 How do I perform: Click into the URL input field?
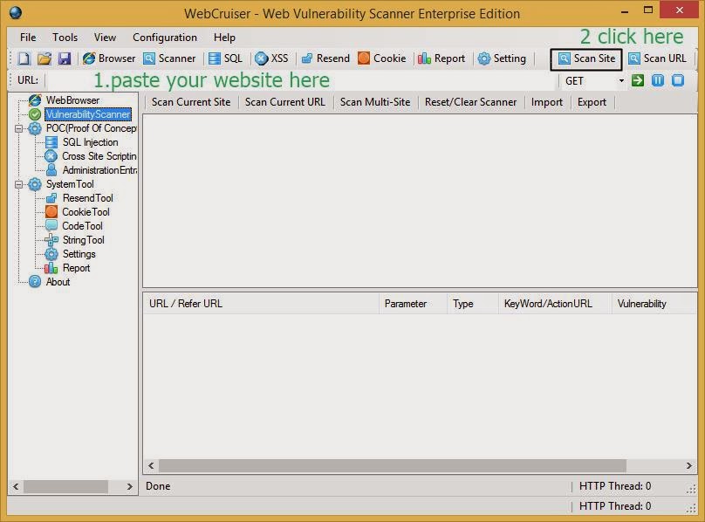301,81
